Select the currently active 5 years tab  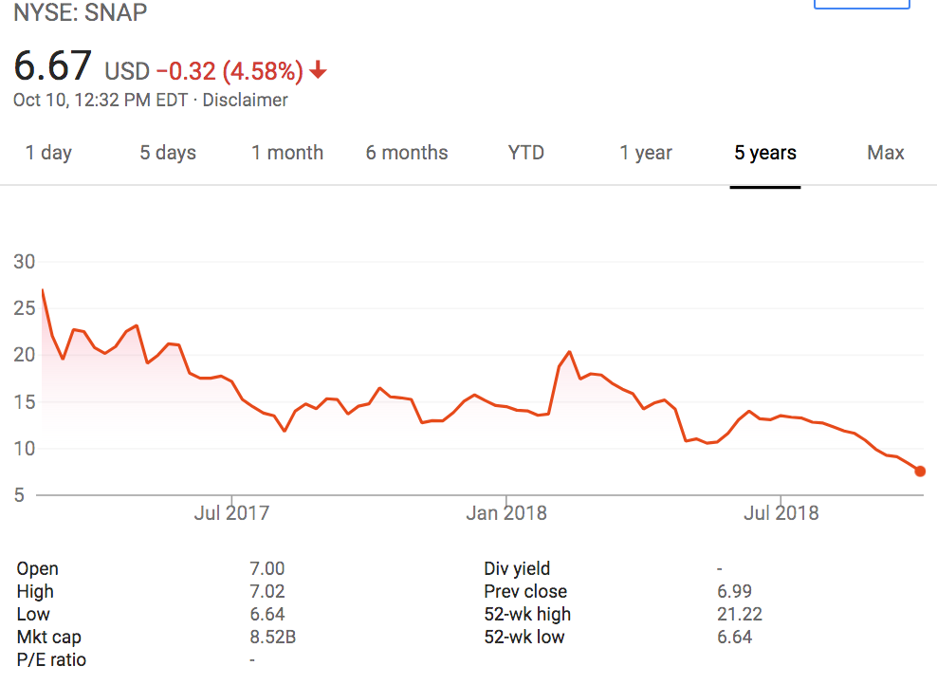(x=764, y=152)
